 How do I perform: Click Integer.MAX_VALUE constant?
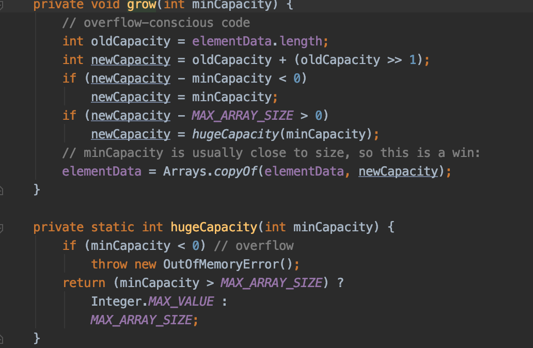(x=181, y=302)
